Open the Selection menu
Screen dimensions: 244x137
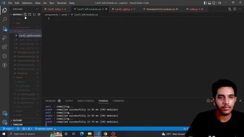pos(27,3)
